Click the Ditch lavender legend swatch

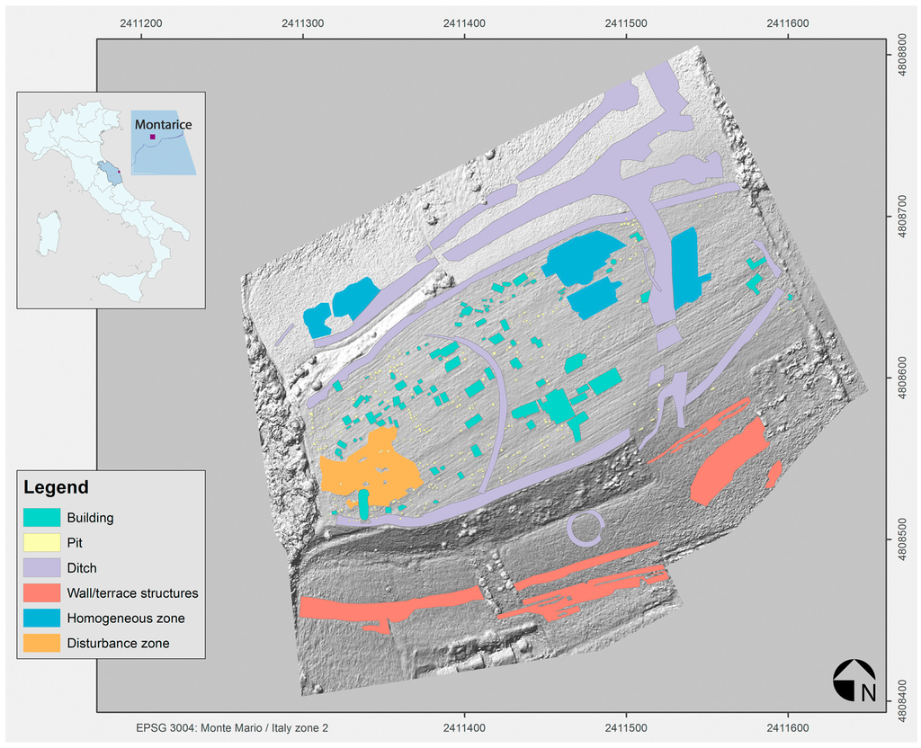tap(42, 568)
